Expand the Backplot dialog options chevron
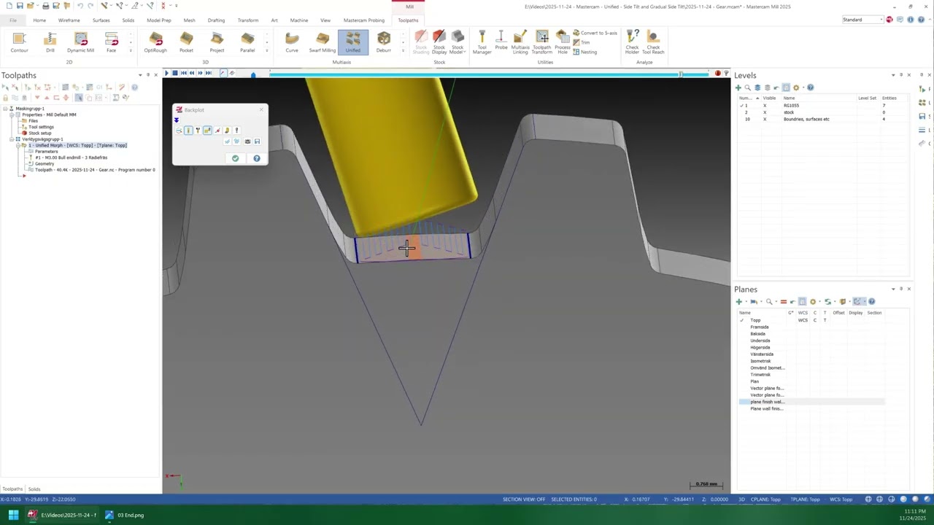Viewport: 934px width, 525px height. click(x=177, y=120)
